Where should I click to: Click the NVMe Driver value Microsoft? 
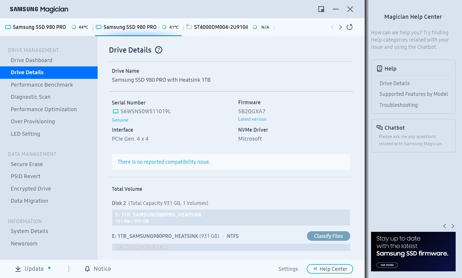[x=250, y=139]
